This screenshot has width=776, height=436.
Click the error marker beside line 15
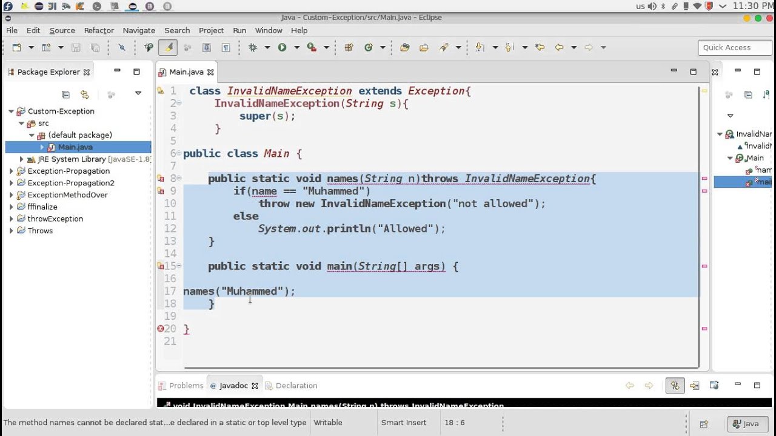point(161,266)
